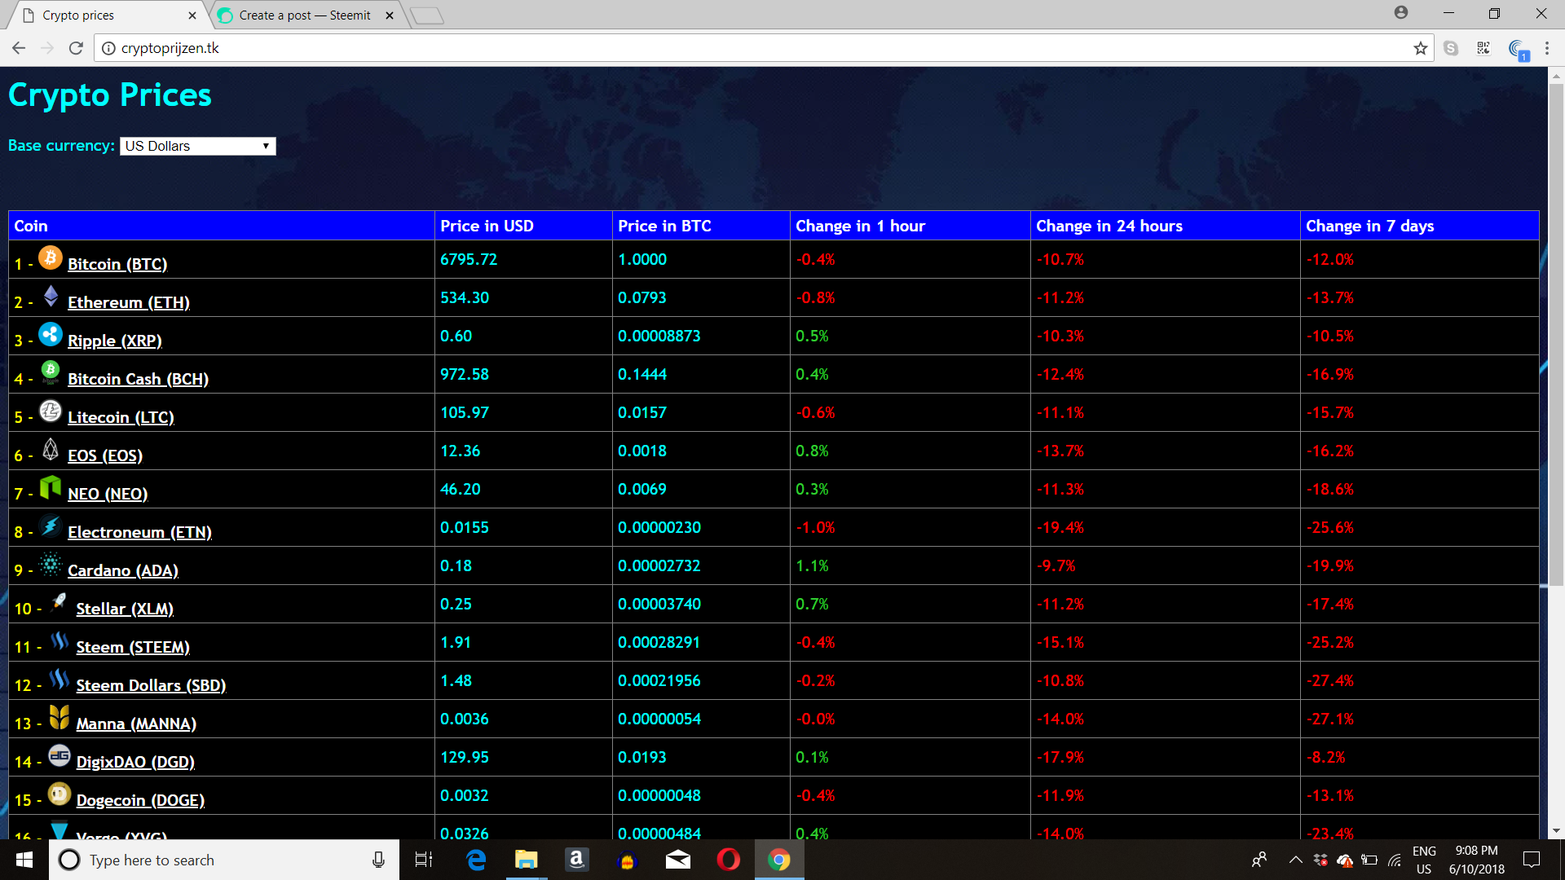Open the Litecoin (LTC) link
The width and height of the screenshot is (1565, 880).
(x=121, y=417)
